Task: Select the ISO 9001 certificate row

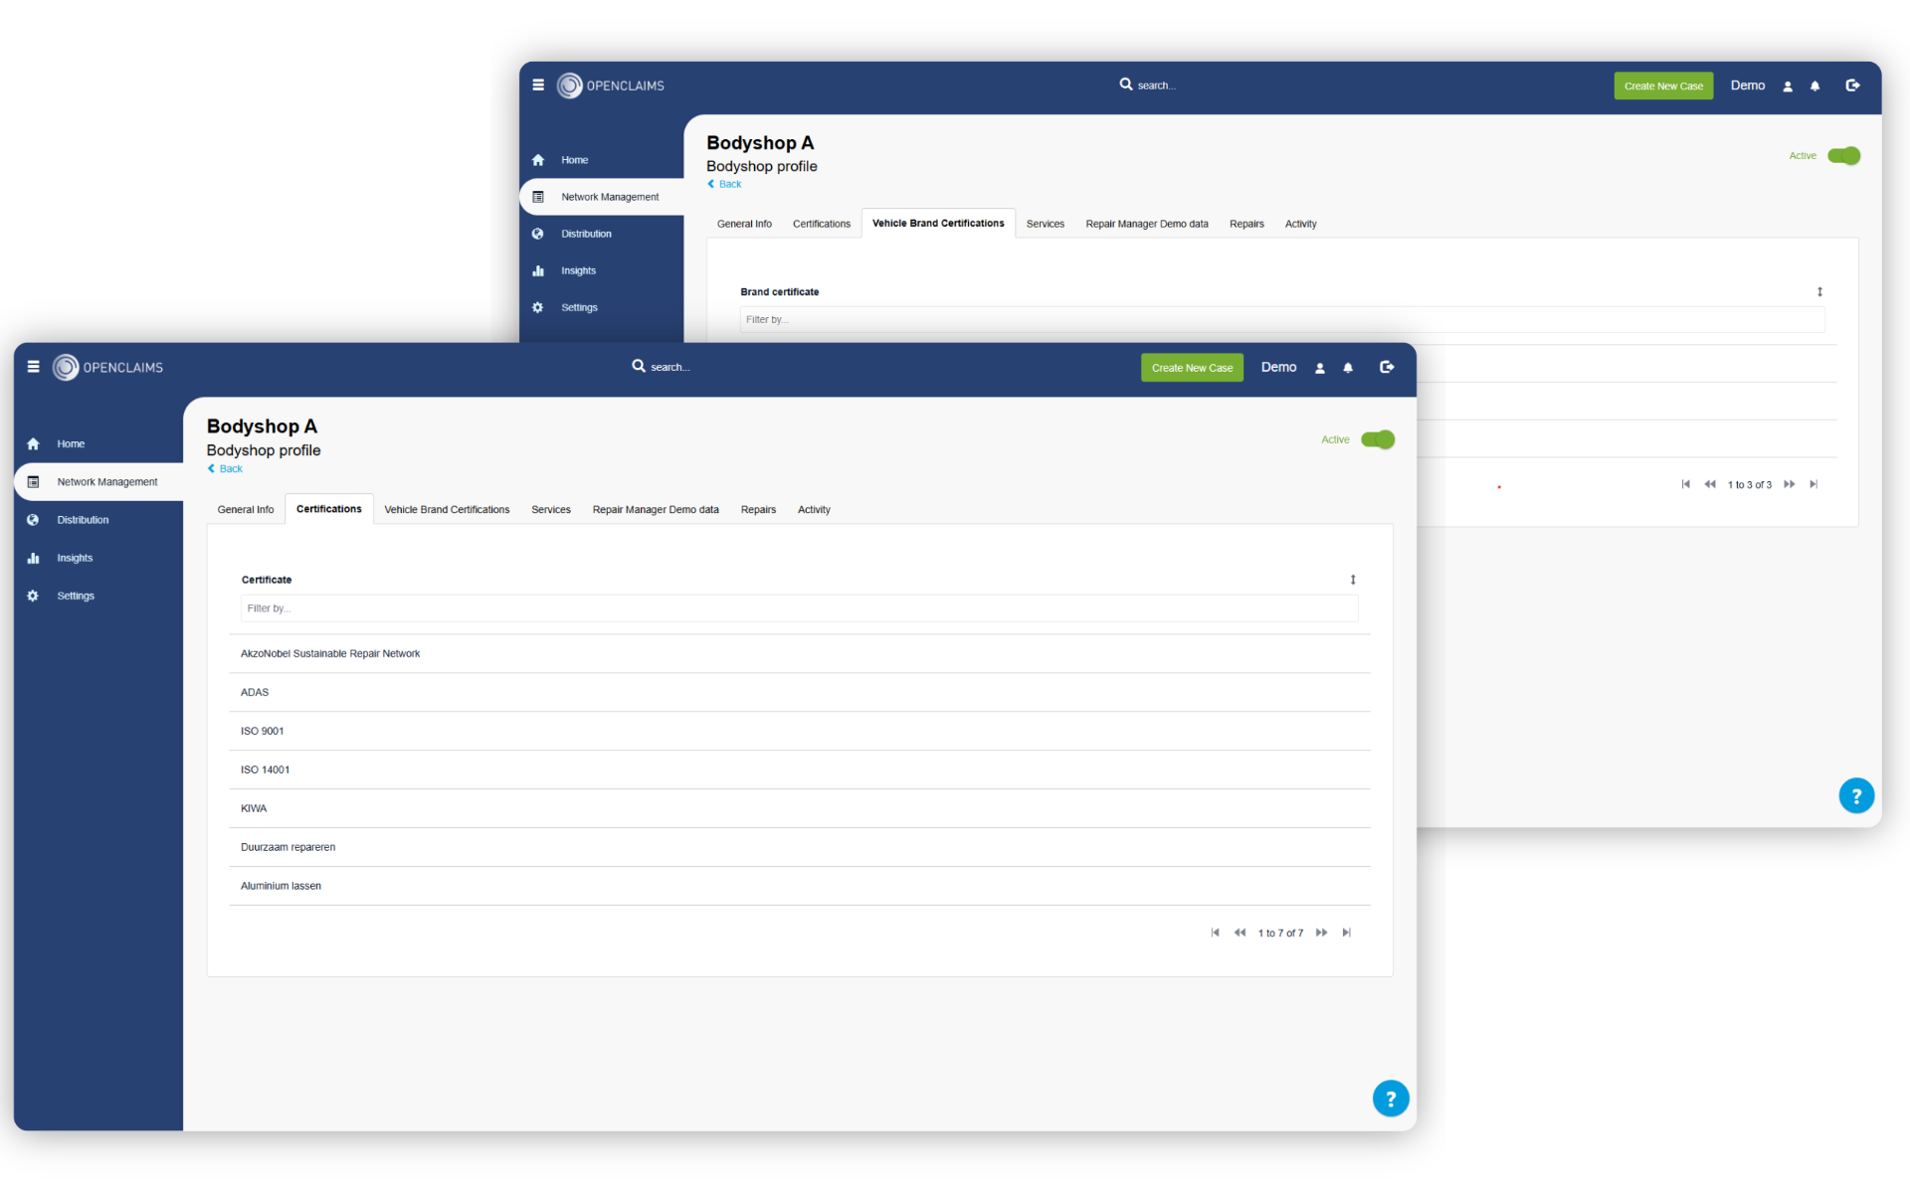Action: [263, 732]
